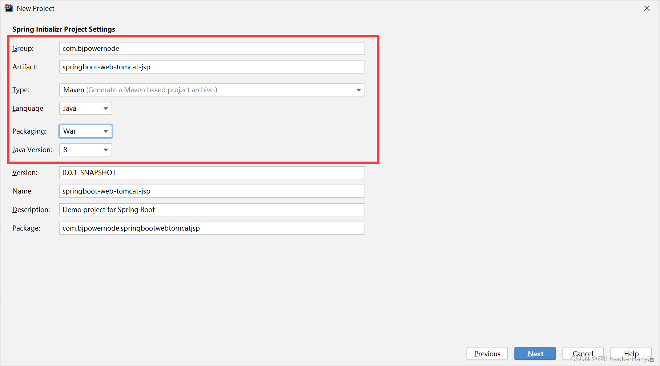Click the Package: label

coord(26,228)
